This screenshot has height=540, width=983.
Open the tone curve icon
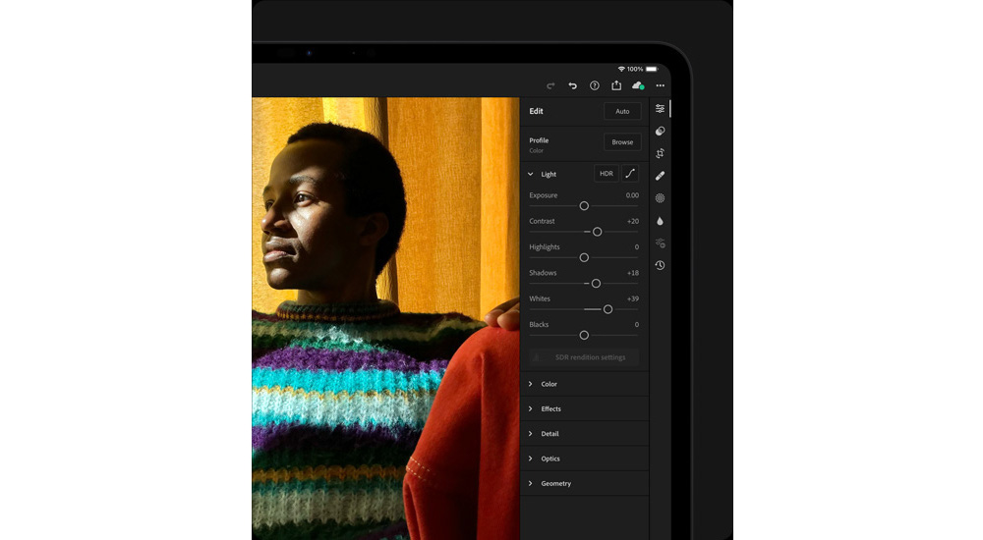coord(630,174)
